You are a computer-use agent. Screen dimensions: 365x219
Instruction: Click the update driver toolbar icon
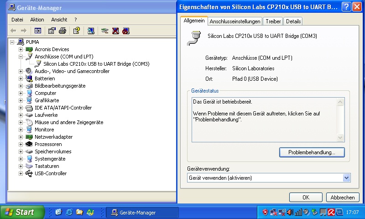(x=105, y=31)
